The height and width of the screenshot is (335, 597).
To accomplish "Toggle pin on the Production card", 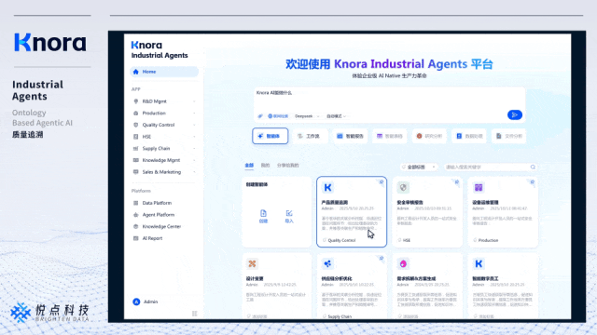I will tap(532, 182).
